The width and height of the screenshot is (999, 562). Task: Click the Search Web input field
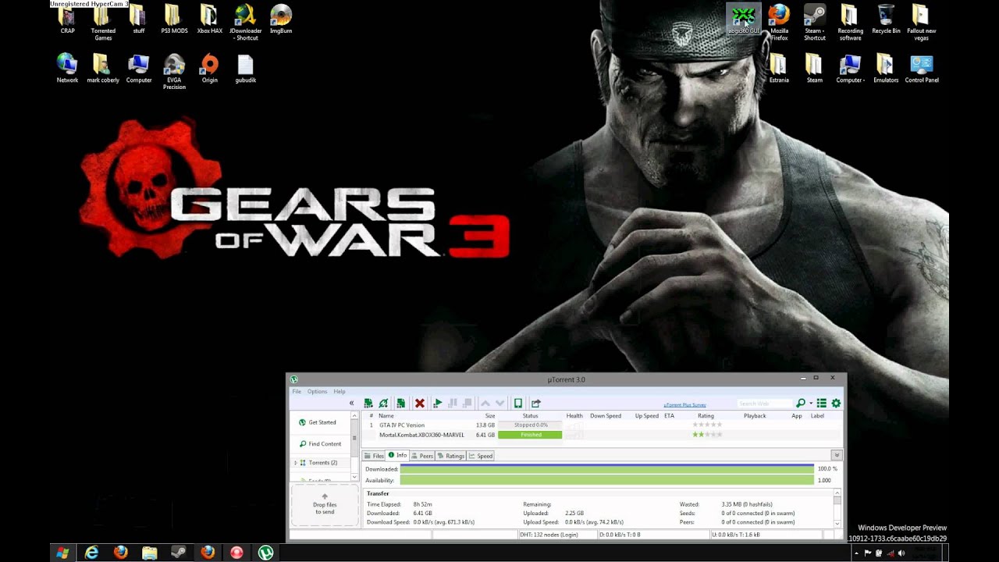click(765, 404)
